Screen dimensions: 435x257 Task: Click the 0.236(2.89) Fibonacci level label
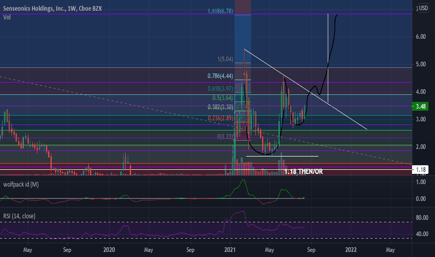click(220, 118)
